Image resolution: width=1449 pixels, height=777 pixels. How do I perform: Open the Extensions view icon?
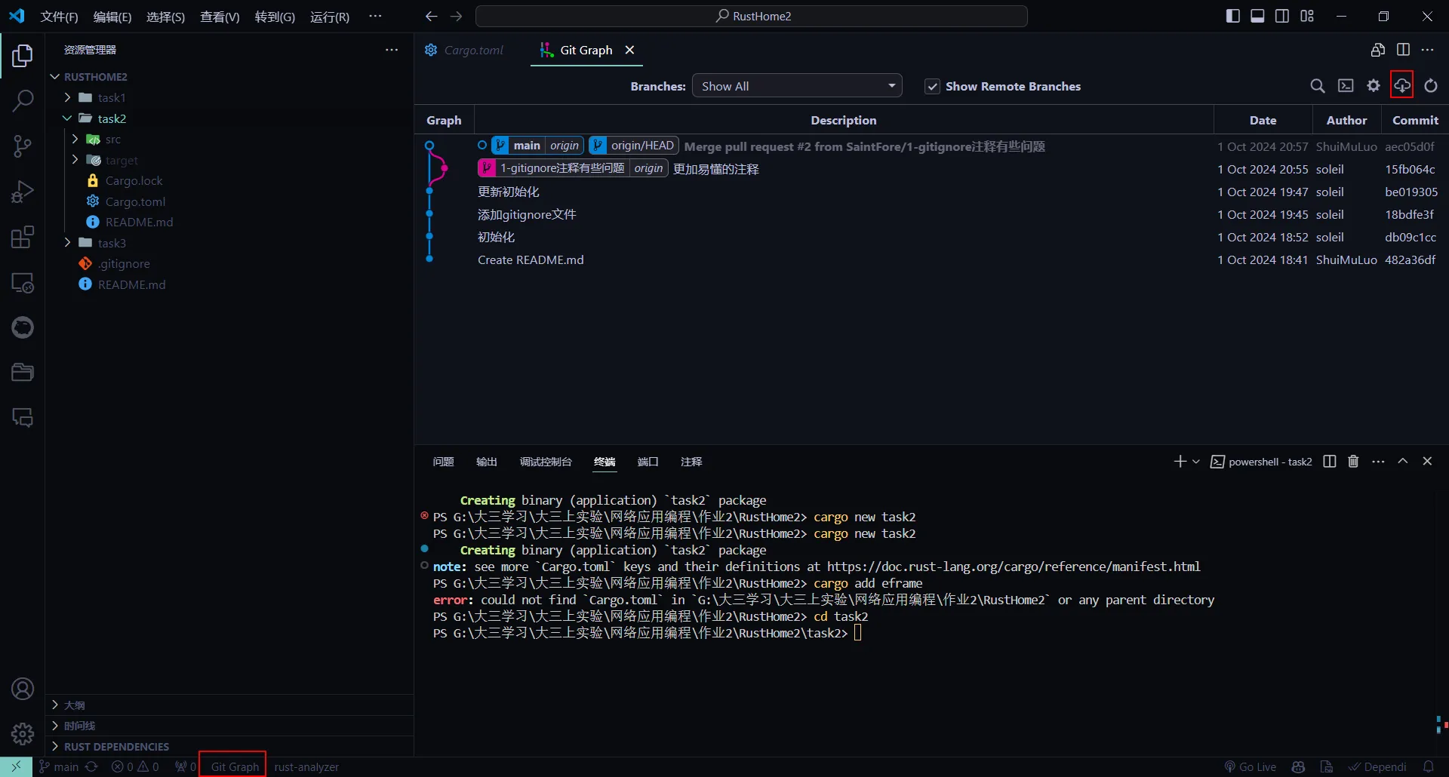[x=23, y=236]
